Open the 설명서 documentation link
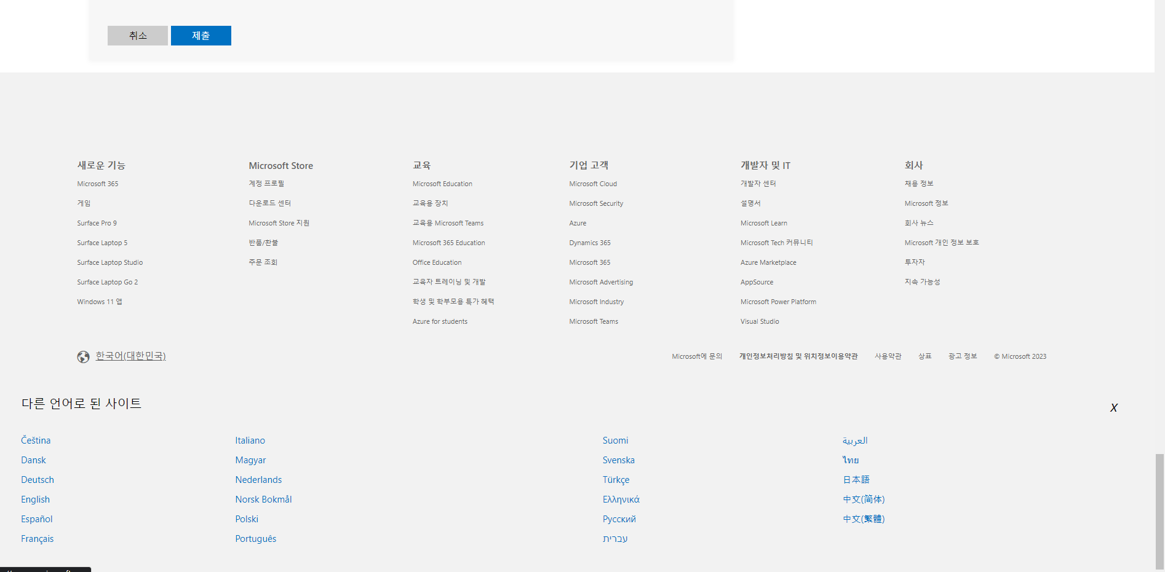The width and height of the screenshot is (1165, 572). (750, 203)
